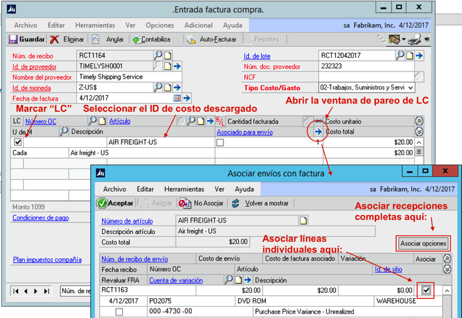Click previous record navigation arrow
The width and height of the screenshot is (462, 318).
click(26, 291)
